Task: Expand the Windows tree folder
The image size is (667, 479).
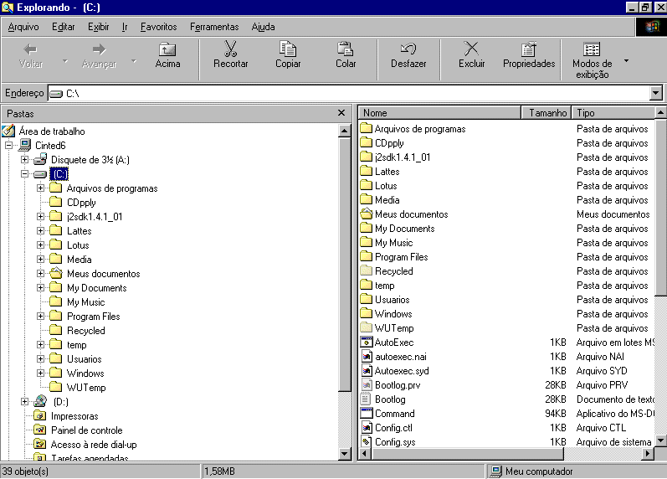Action: point(40,373)
